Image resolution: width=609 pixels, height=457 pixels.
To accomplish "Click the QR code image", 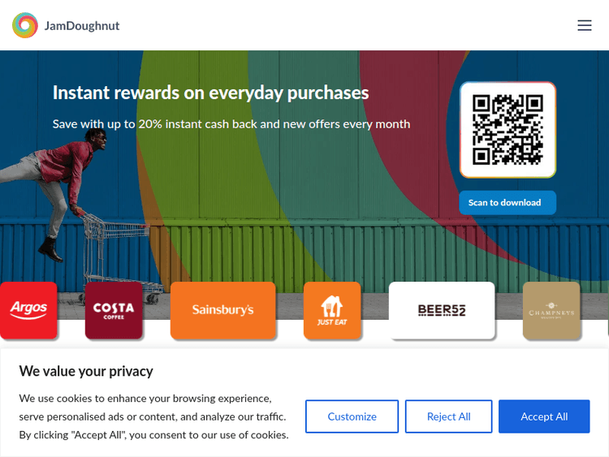I will 508,130.
